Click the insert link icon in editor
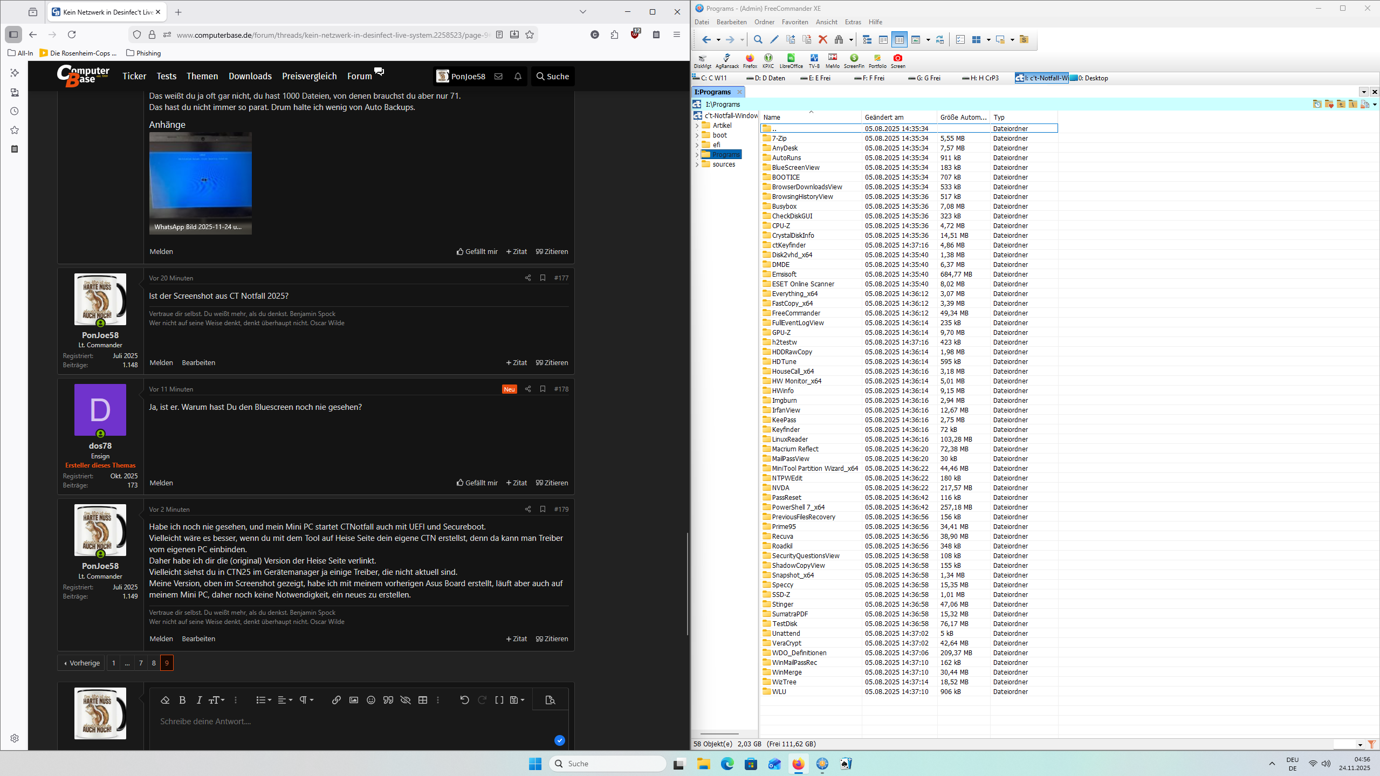Viewport: 1380px width, 776px height. 336,700
